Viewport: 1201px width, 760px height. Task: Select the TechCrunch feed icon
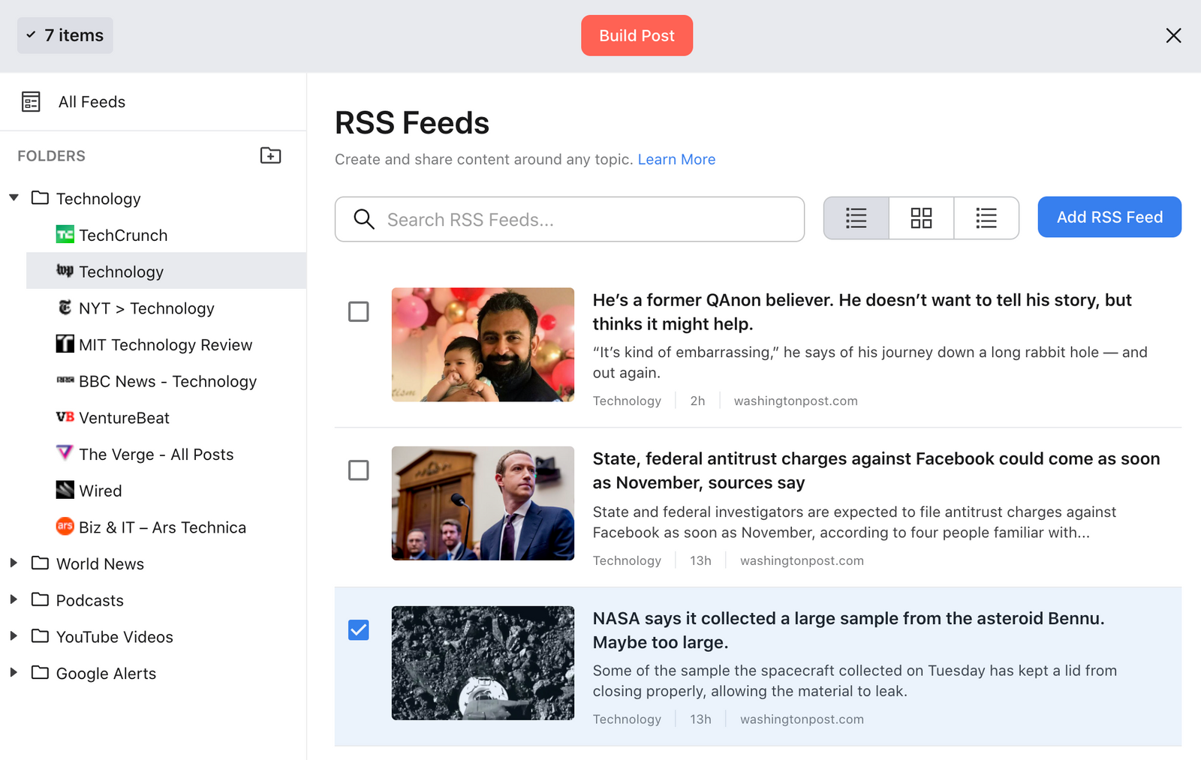66,235
